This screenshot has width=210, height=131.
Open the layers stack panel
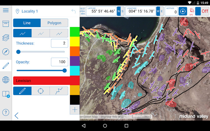[x=6, y=38]
